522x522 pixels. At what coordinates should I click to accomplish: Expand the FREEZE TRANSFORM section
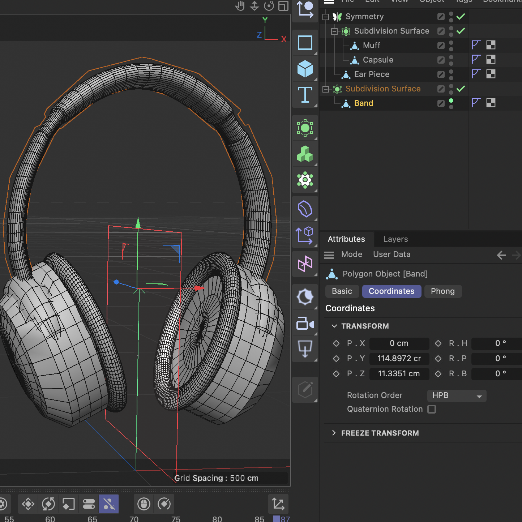pos(334,433)
